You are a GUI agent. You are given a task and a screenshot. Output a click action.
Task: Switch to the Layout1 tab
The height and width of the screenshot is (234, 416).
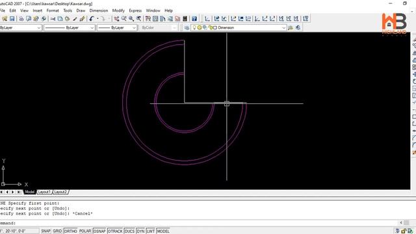pos(44,192)
